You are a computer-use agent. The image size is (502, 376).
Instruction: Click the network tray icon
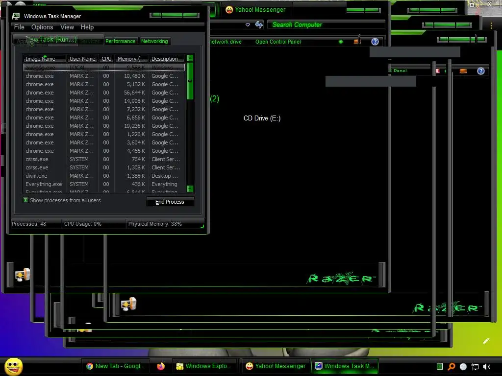tap(475, 367)
